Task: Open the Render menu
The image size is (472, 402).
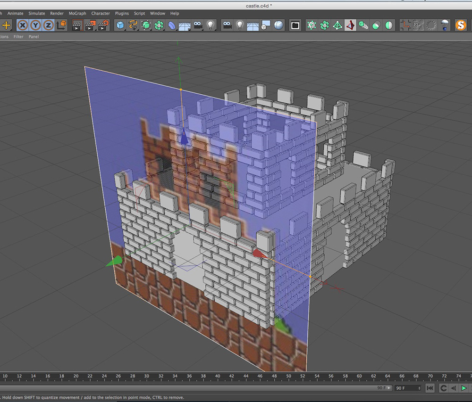Action: pos(57,13)
